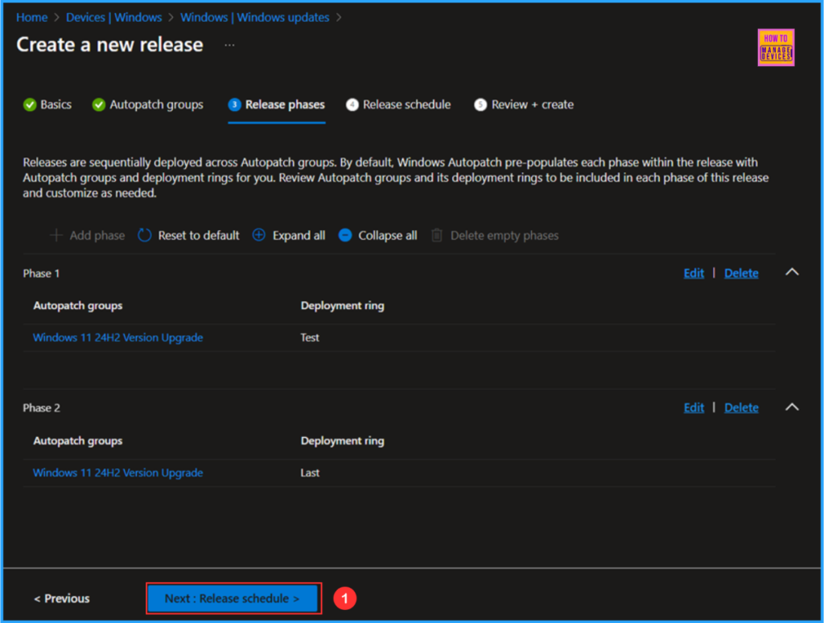Go to the Basics tab
824x623 pixels.
pyautogui.click(x=47, y=105)
